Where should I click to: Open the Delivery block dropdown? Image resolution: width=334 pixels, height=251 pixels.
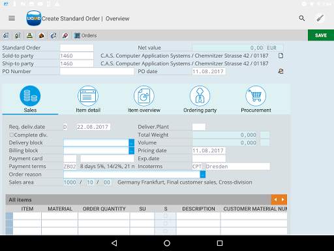[x=131, y=142]
